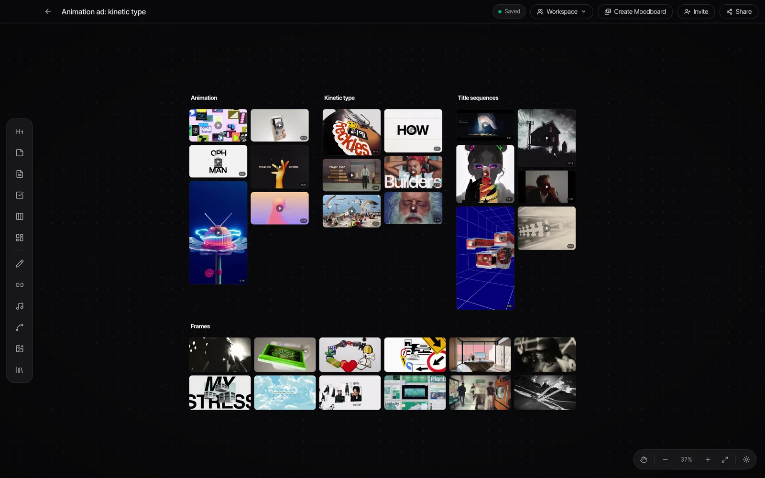The height and width of the screenshot is (478, 765).
Task: Play the blue grid room title sequence
Action: coord(485,258)
